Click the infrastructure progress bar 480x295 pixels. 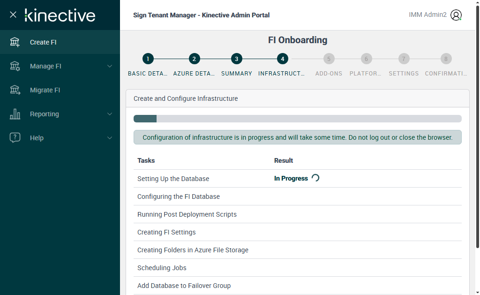298,119
